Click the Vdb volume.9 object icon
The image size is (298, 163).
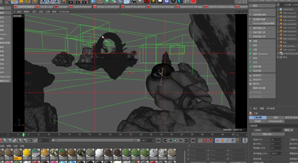pyautogui.click(x=281, y=13)
